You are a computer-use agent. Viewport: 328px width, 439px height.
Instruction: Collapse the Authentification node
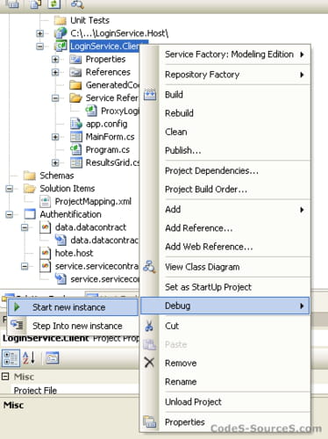9,214
